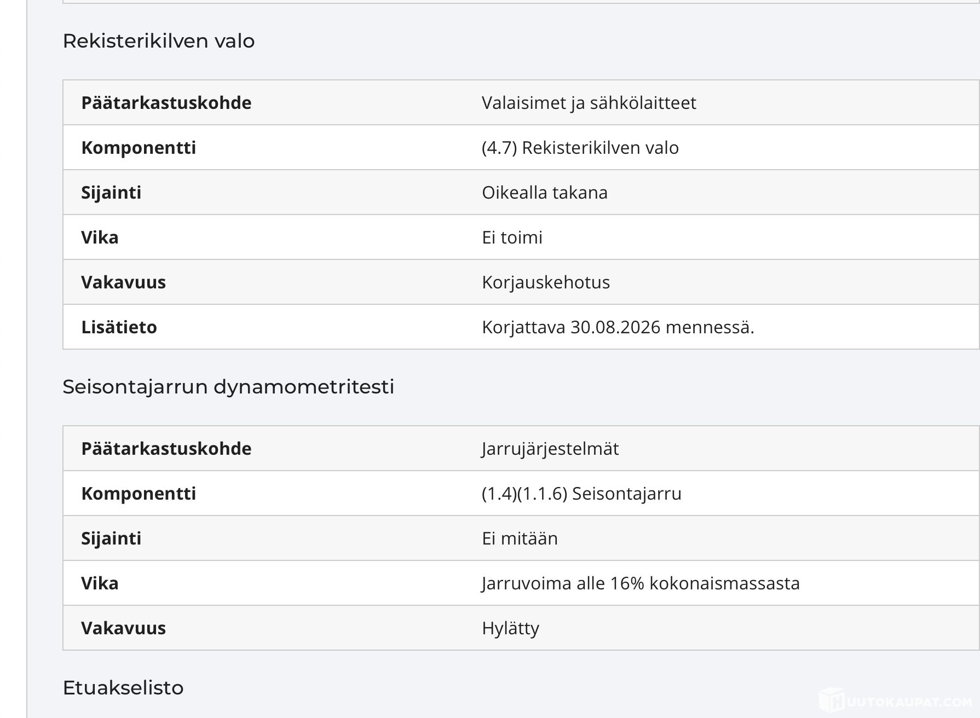The height and width of the screenshot is (718, 980).
Task: Click the Korjattava 30.08.2026 mennessä text
Action: [x=618, y=327]
